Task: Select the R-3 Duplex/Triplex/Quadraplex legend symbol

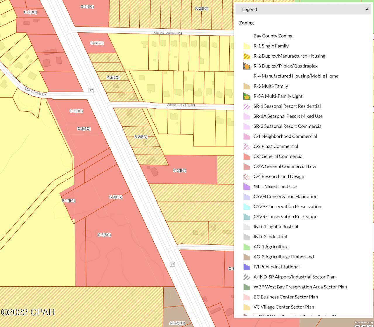Action: tap(247, 66)
